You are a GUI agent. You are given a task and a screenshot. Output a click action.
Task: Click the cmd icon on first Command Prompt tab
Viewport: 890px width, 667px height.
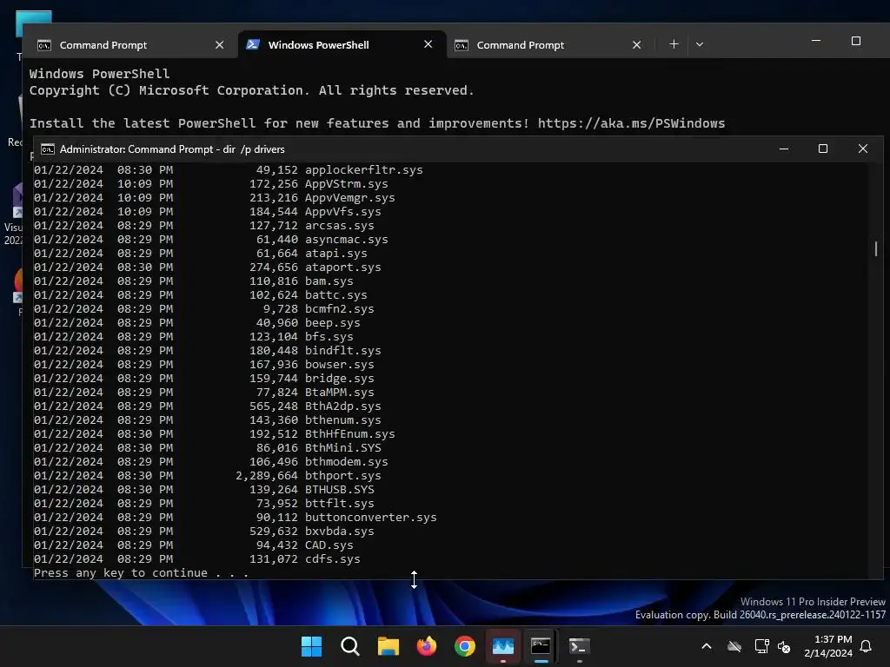(44, 45)
